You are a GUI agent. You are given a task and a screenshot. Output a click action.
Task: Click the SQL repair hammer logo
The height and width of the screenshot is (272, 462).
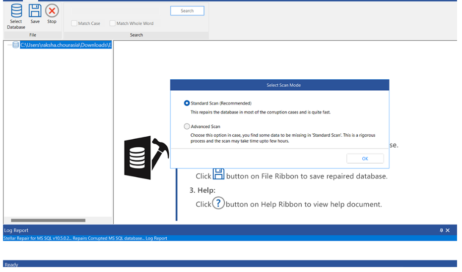tap(146, 158)
